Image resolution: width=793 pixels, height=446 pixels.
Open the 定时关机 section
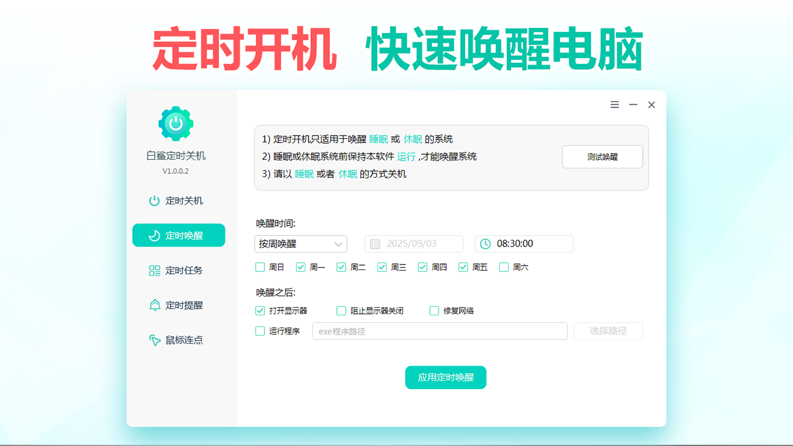[x=178, y=201]
